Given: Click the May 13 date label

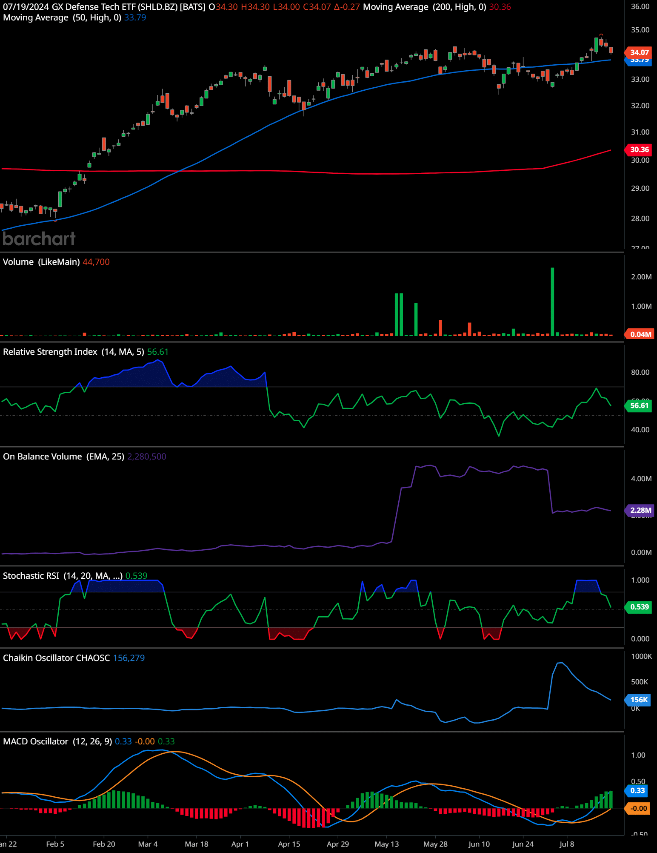Looking at the screenshot, I should (387, 844).
